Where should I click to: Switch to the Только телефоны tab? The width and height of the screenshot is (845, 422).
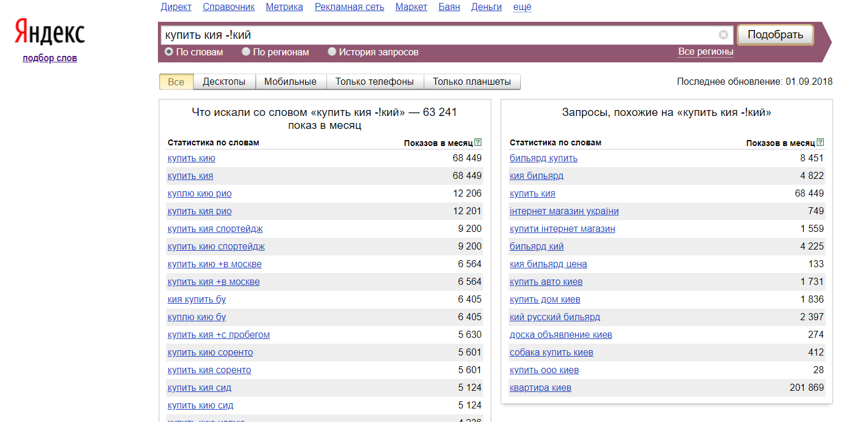(x=375, y=82)
